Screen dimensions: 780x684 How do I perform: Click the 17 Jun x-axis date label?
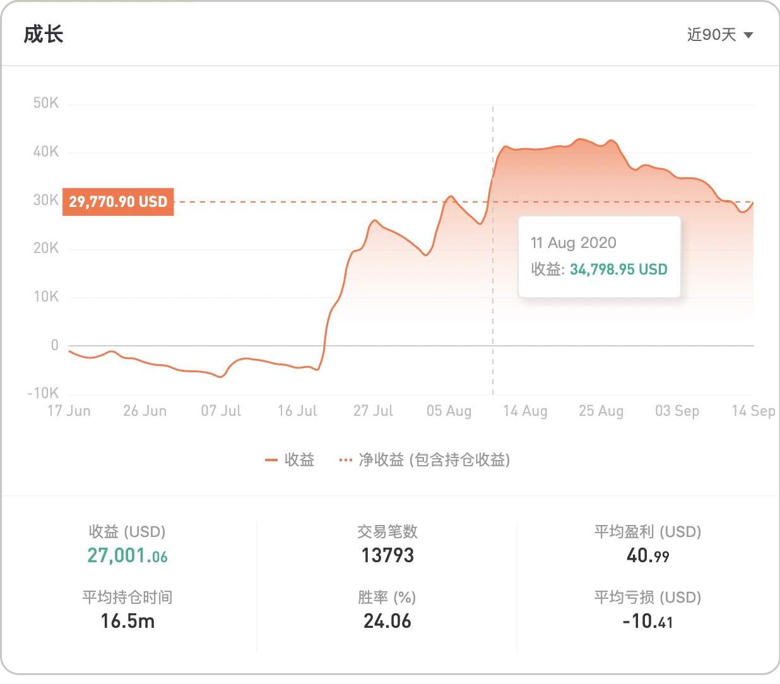coord(69,411)
